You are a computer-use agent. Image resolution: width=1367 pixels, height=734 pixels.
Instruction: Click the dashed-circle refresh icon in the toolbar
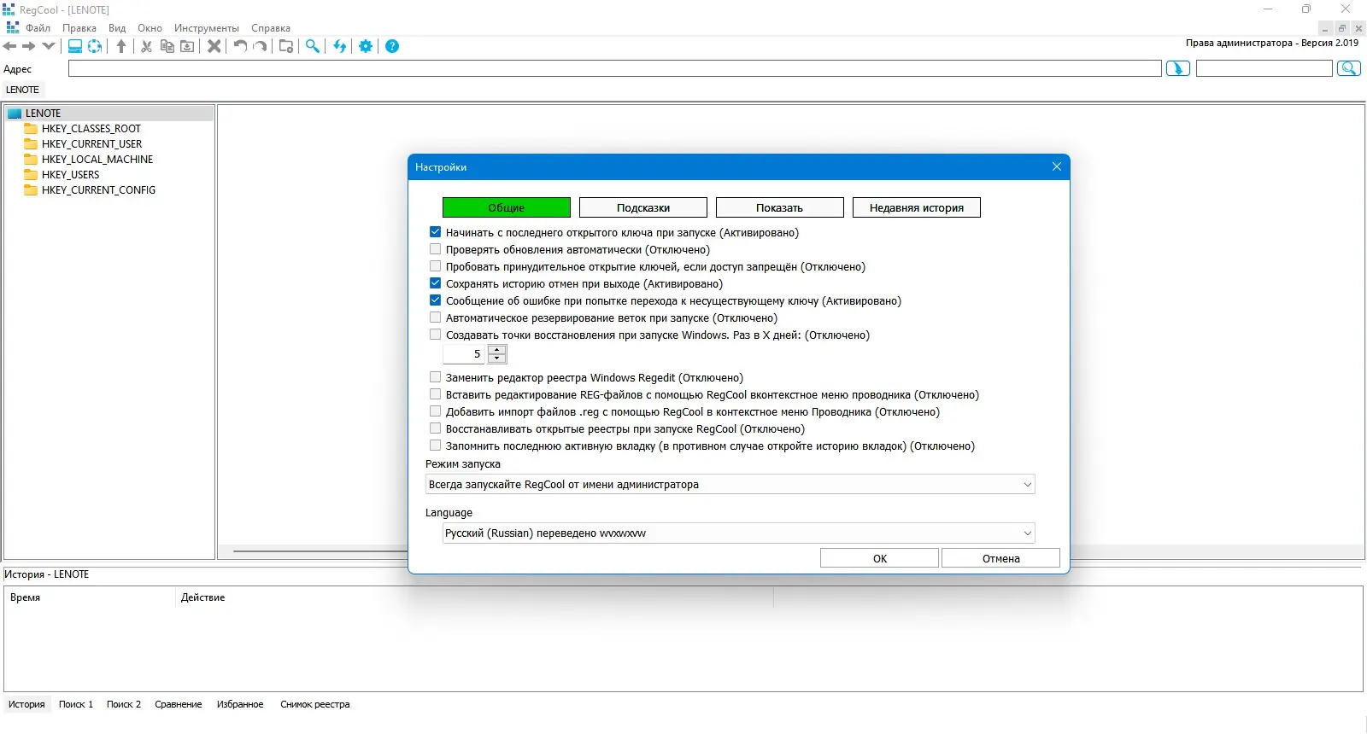95,46
